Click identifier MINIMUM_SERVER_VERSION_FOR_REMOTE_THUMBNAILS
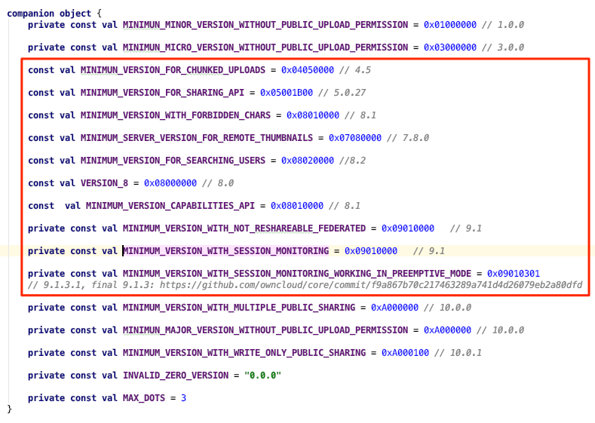Viewport: 595px width, 423px height. pos(197,138)
